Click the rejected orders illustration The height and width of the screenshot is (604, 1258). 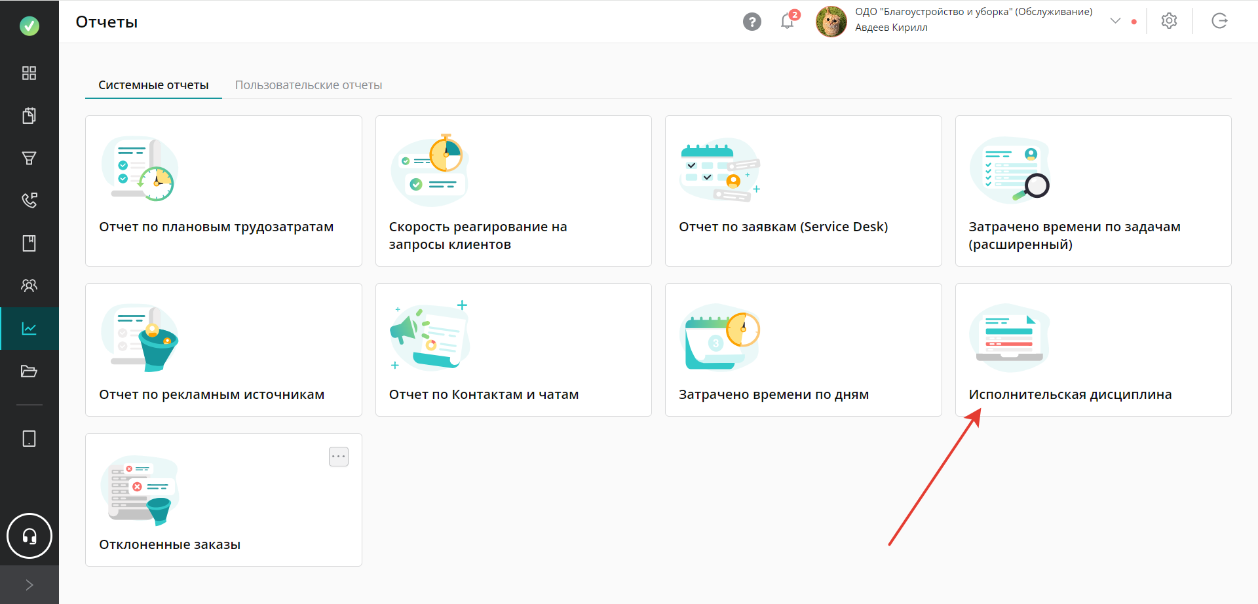pyautogui.click(x=140, y=489)
